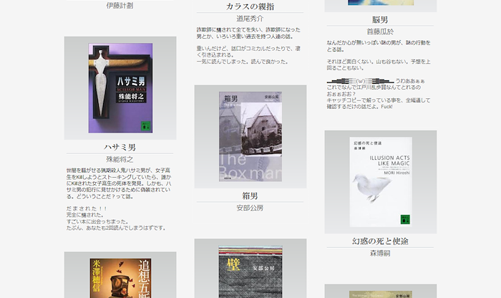Click the author name 首藤瓜於
The height and width of the screenshot is (298, 501).
click(x=380, y=32)
